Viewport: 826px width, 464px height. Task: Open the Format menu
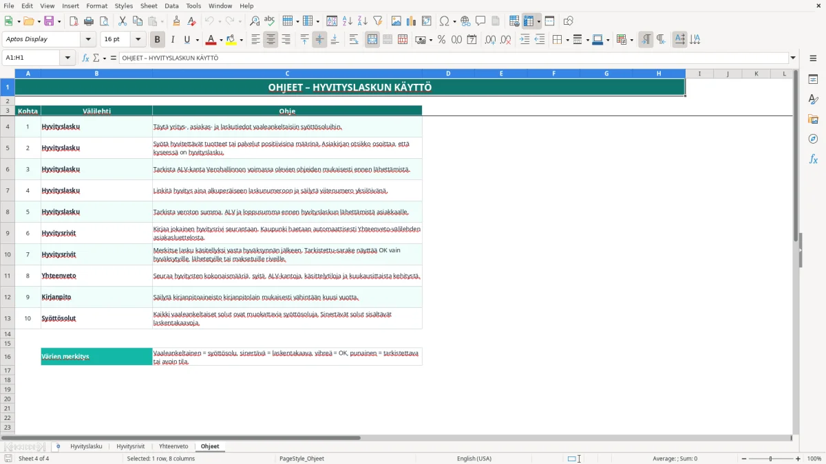click(96, 5)
